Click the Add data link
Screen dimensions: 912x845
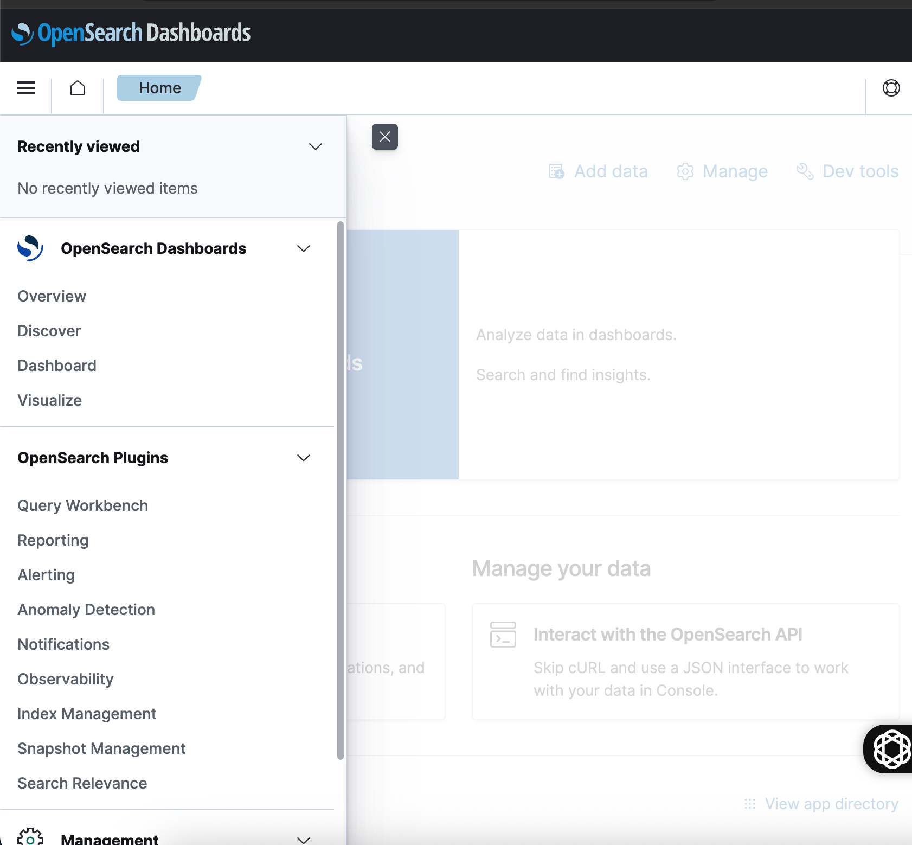[x=599, y=171]
